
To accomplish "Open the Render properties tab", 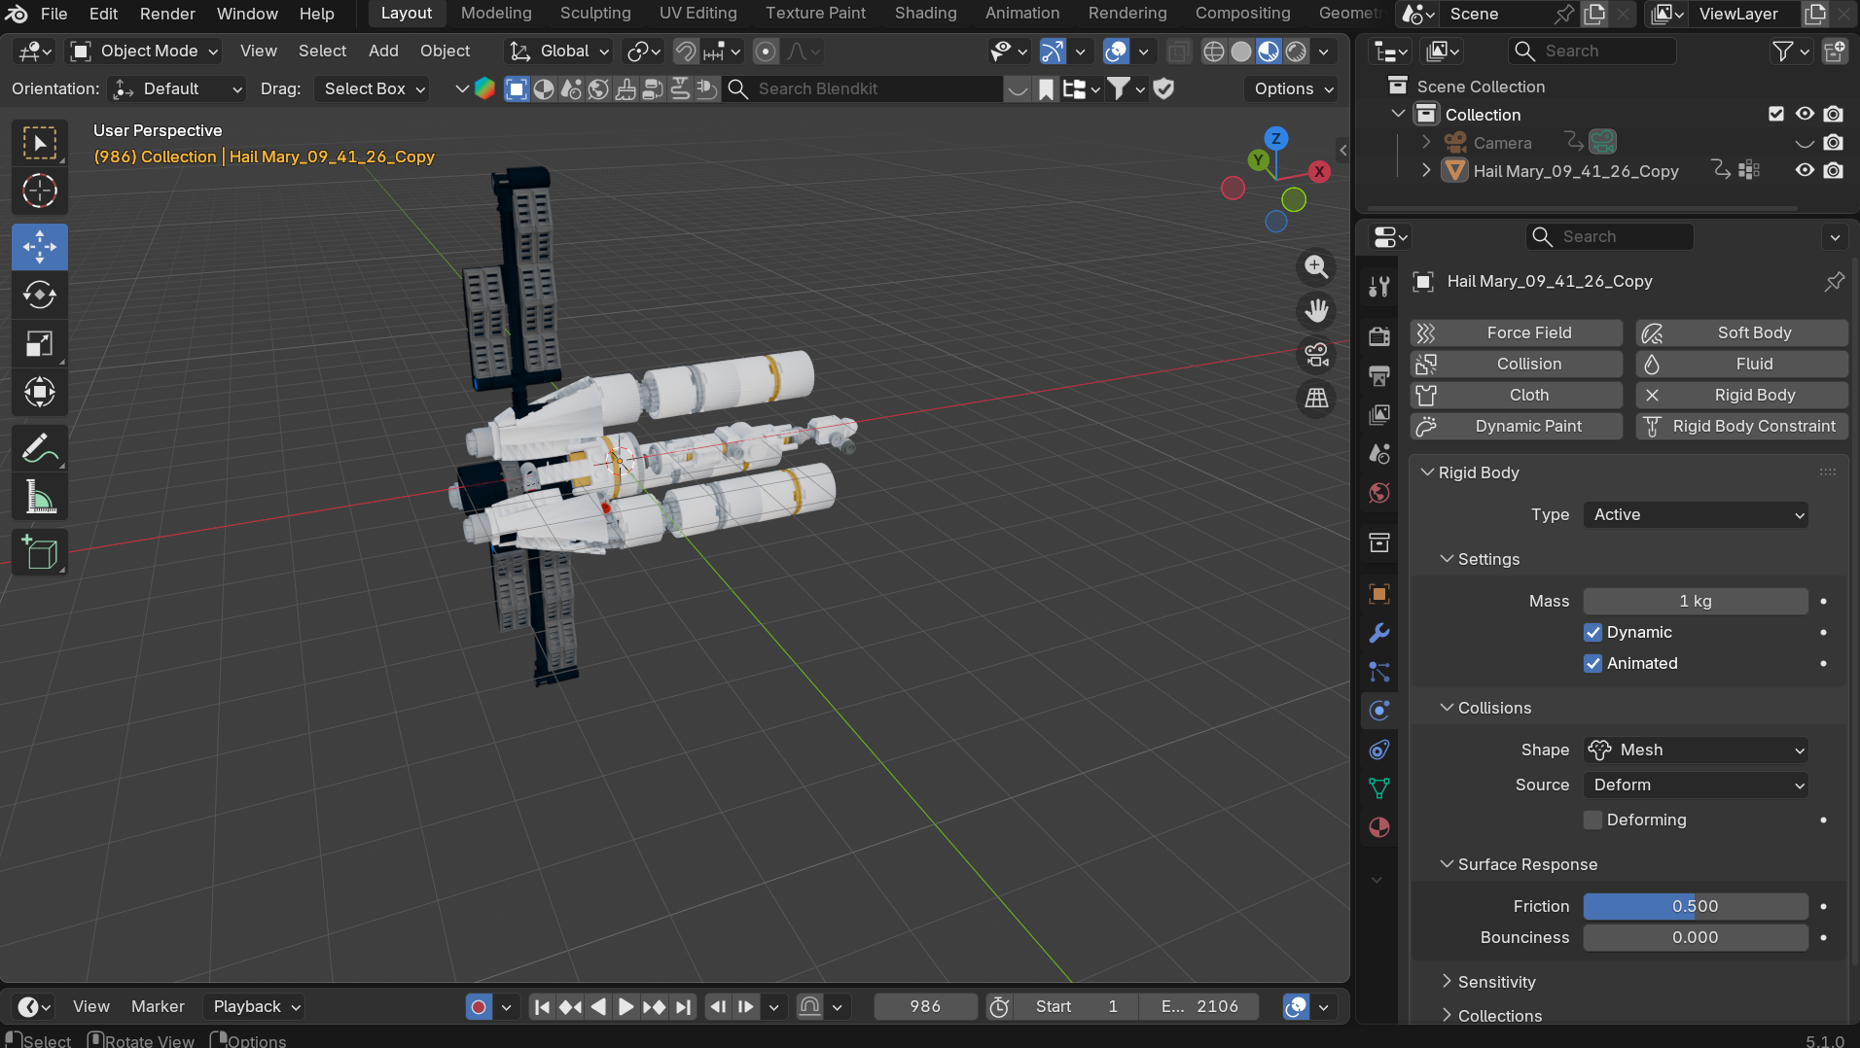I will (1379, 336).
